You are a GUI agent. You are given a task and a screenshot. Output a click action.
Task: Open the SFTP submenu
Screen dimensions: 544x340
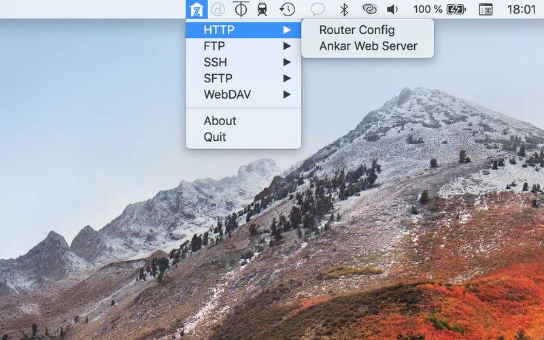(243, 78)
